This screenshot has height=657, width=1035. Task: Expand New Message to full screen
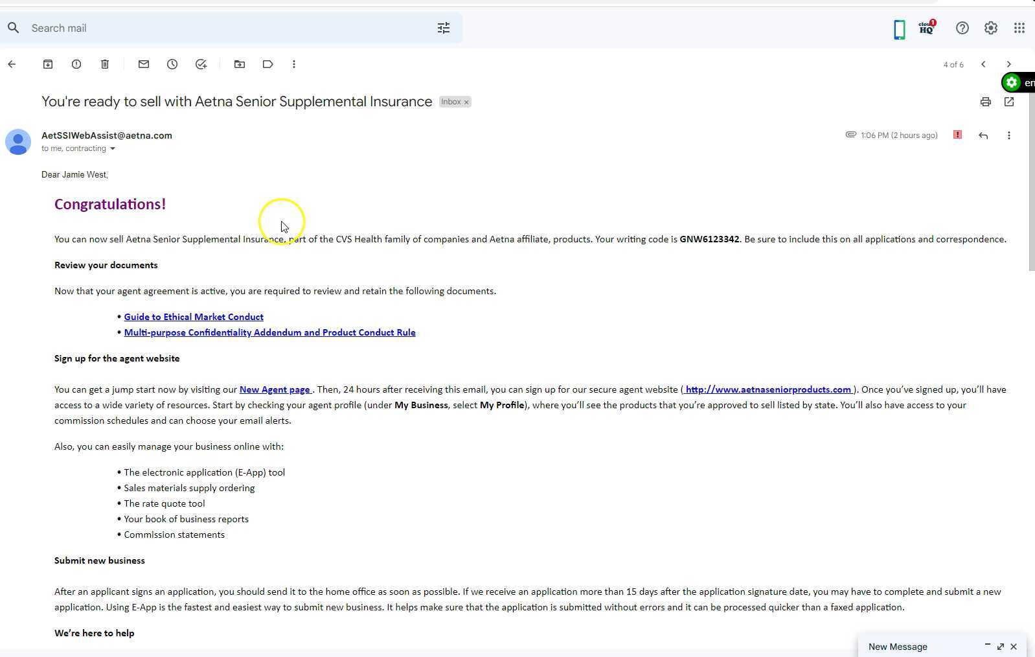tap(1001, 647)
